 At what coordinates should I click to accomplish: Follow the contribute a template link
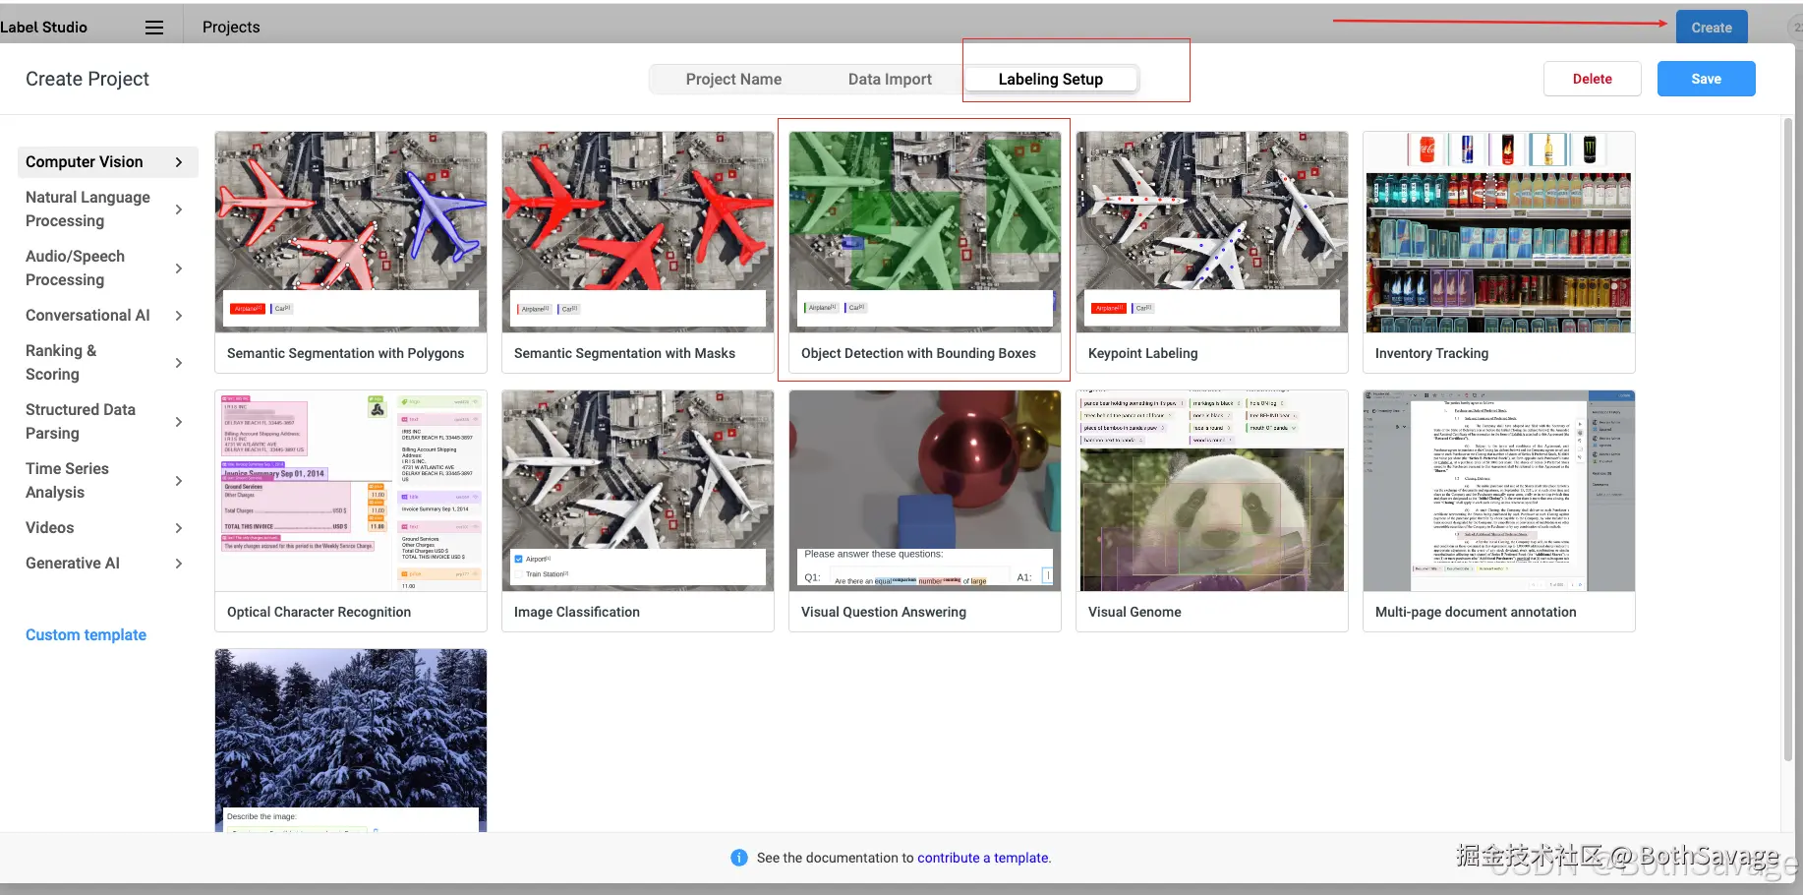(983, 859)
